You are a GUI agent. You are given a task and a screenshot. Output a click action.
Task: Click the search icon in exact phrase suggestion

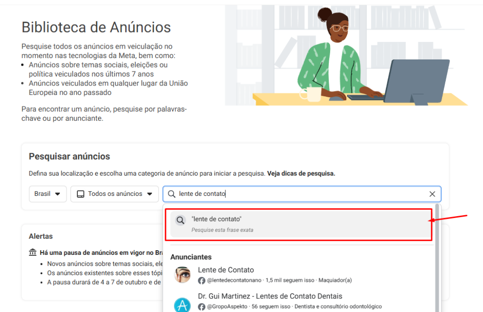click(x=180, y=220)
